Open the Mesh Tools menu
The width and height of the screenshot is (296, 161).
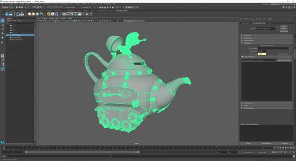point(55,4)
